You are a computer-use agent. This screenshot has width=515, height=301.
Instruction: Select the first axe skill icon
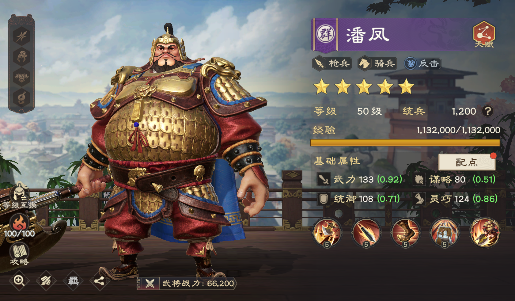click(327, 233)
